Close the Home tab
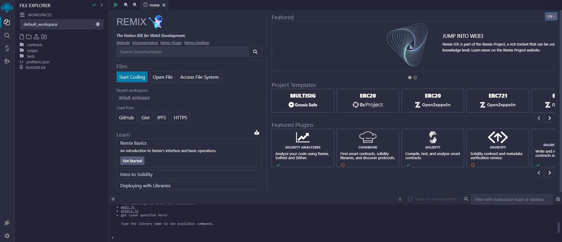562x242 pixels. tap(164, 5)
